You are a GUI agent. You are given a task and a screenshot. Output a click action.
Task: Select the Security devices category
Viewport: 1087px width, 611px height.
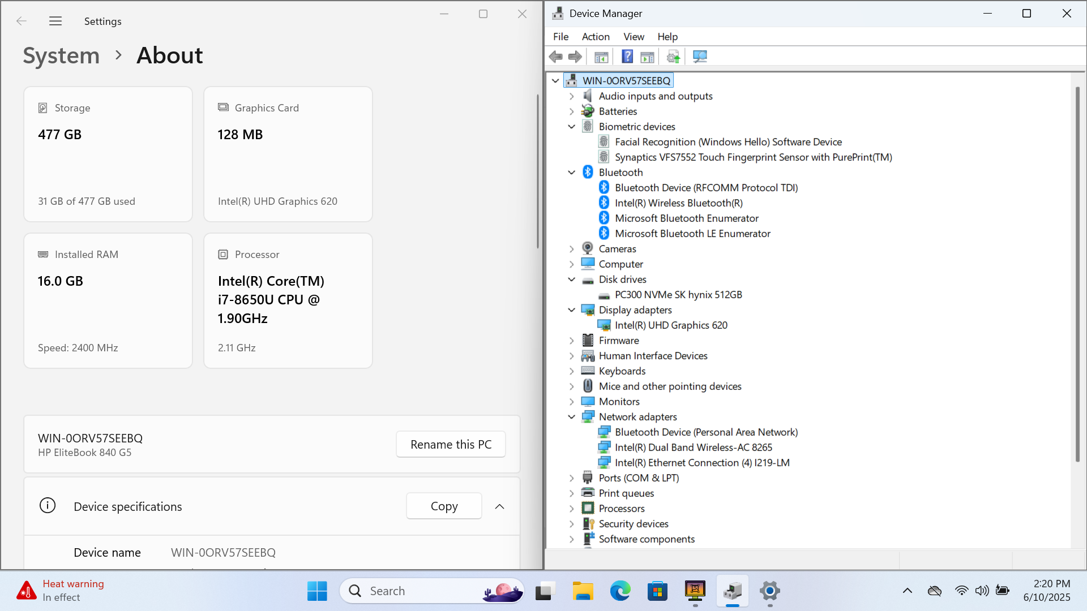tap(634, 524)
